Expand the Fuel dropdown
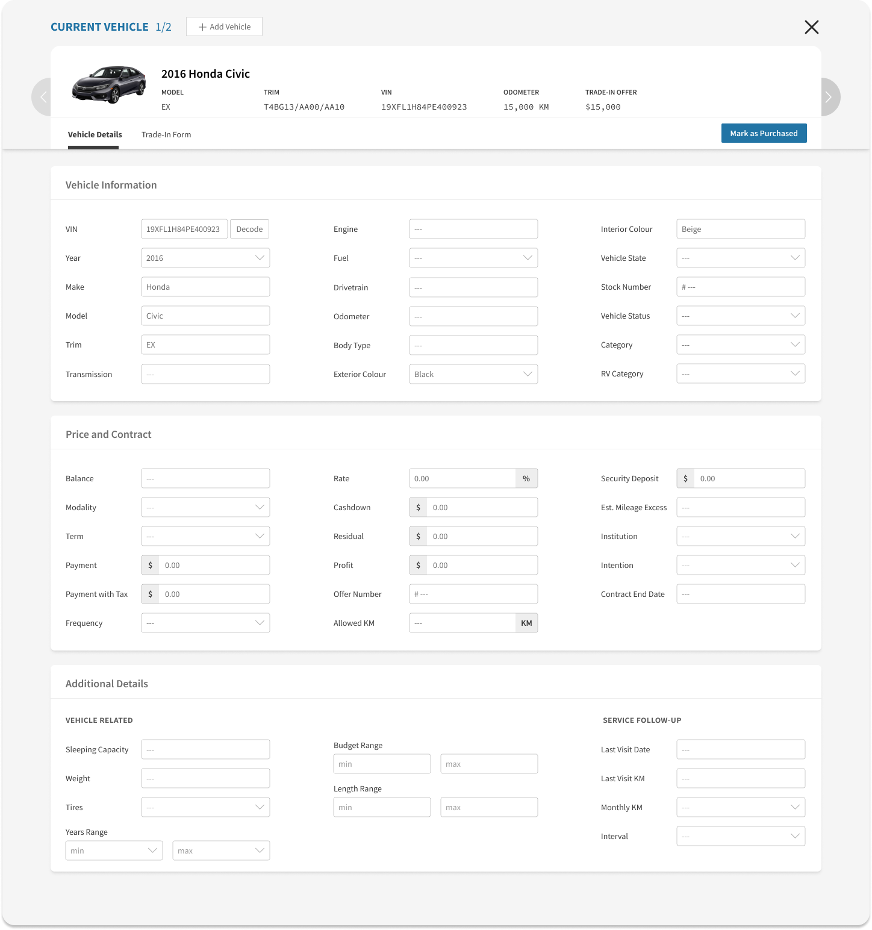872x930 pixels. [473, 258]
